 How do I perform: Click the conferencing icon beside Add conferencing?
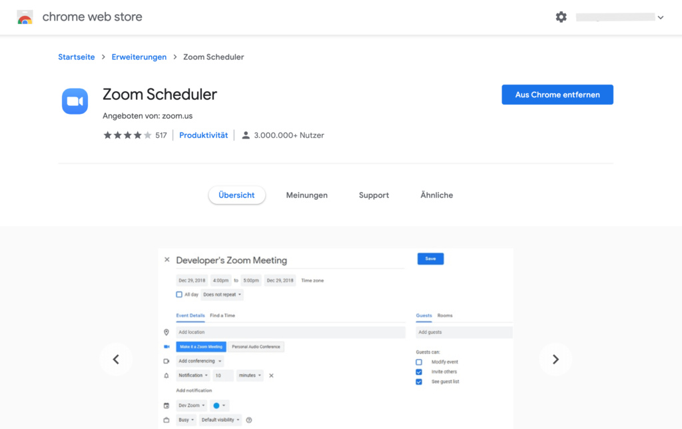(x=166, y=361)
